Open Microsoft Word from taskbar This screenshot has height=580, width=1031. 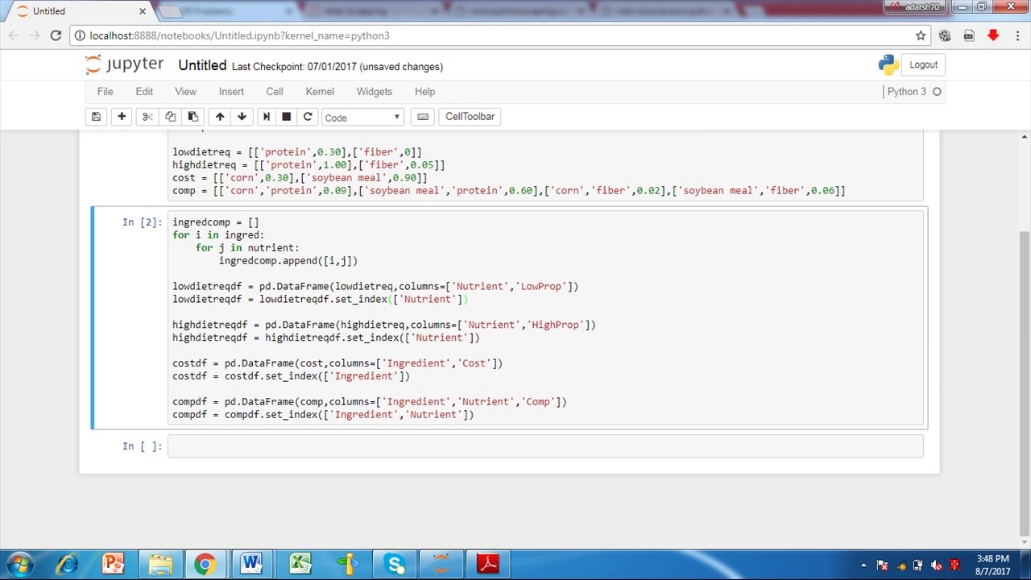251,564
